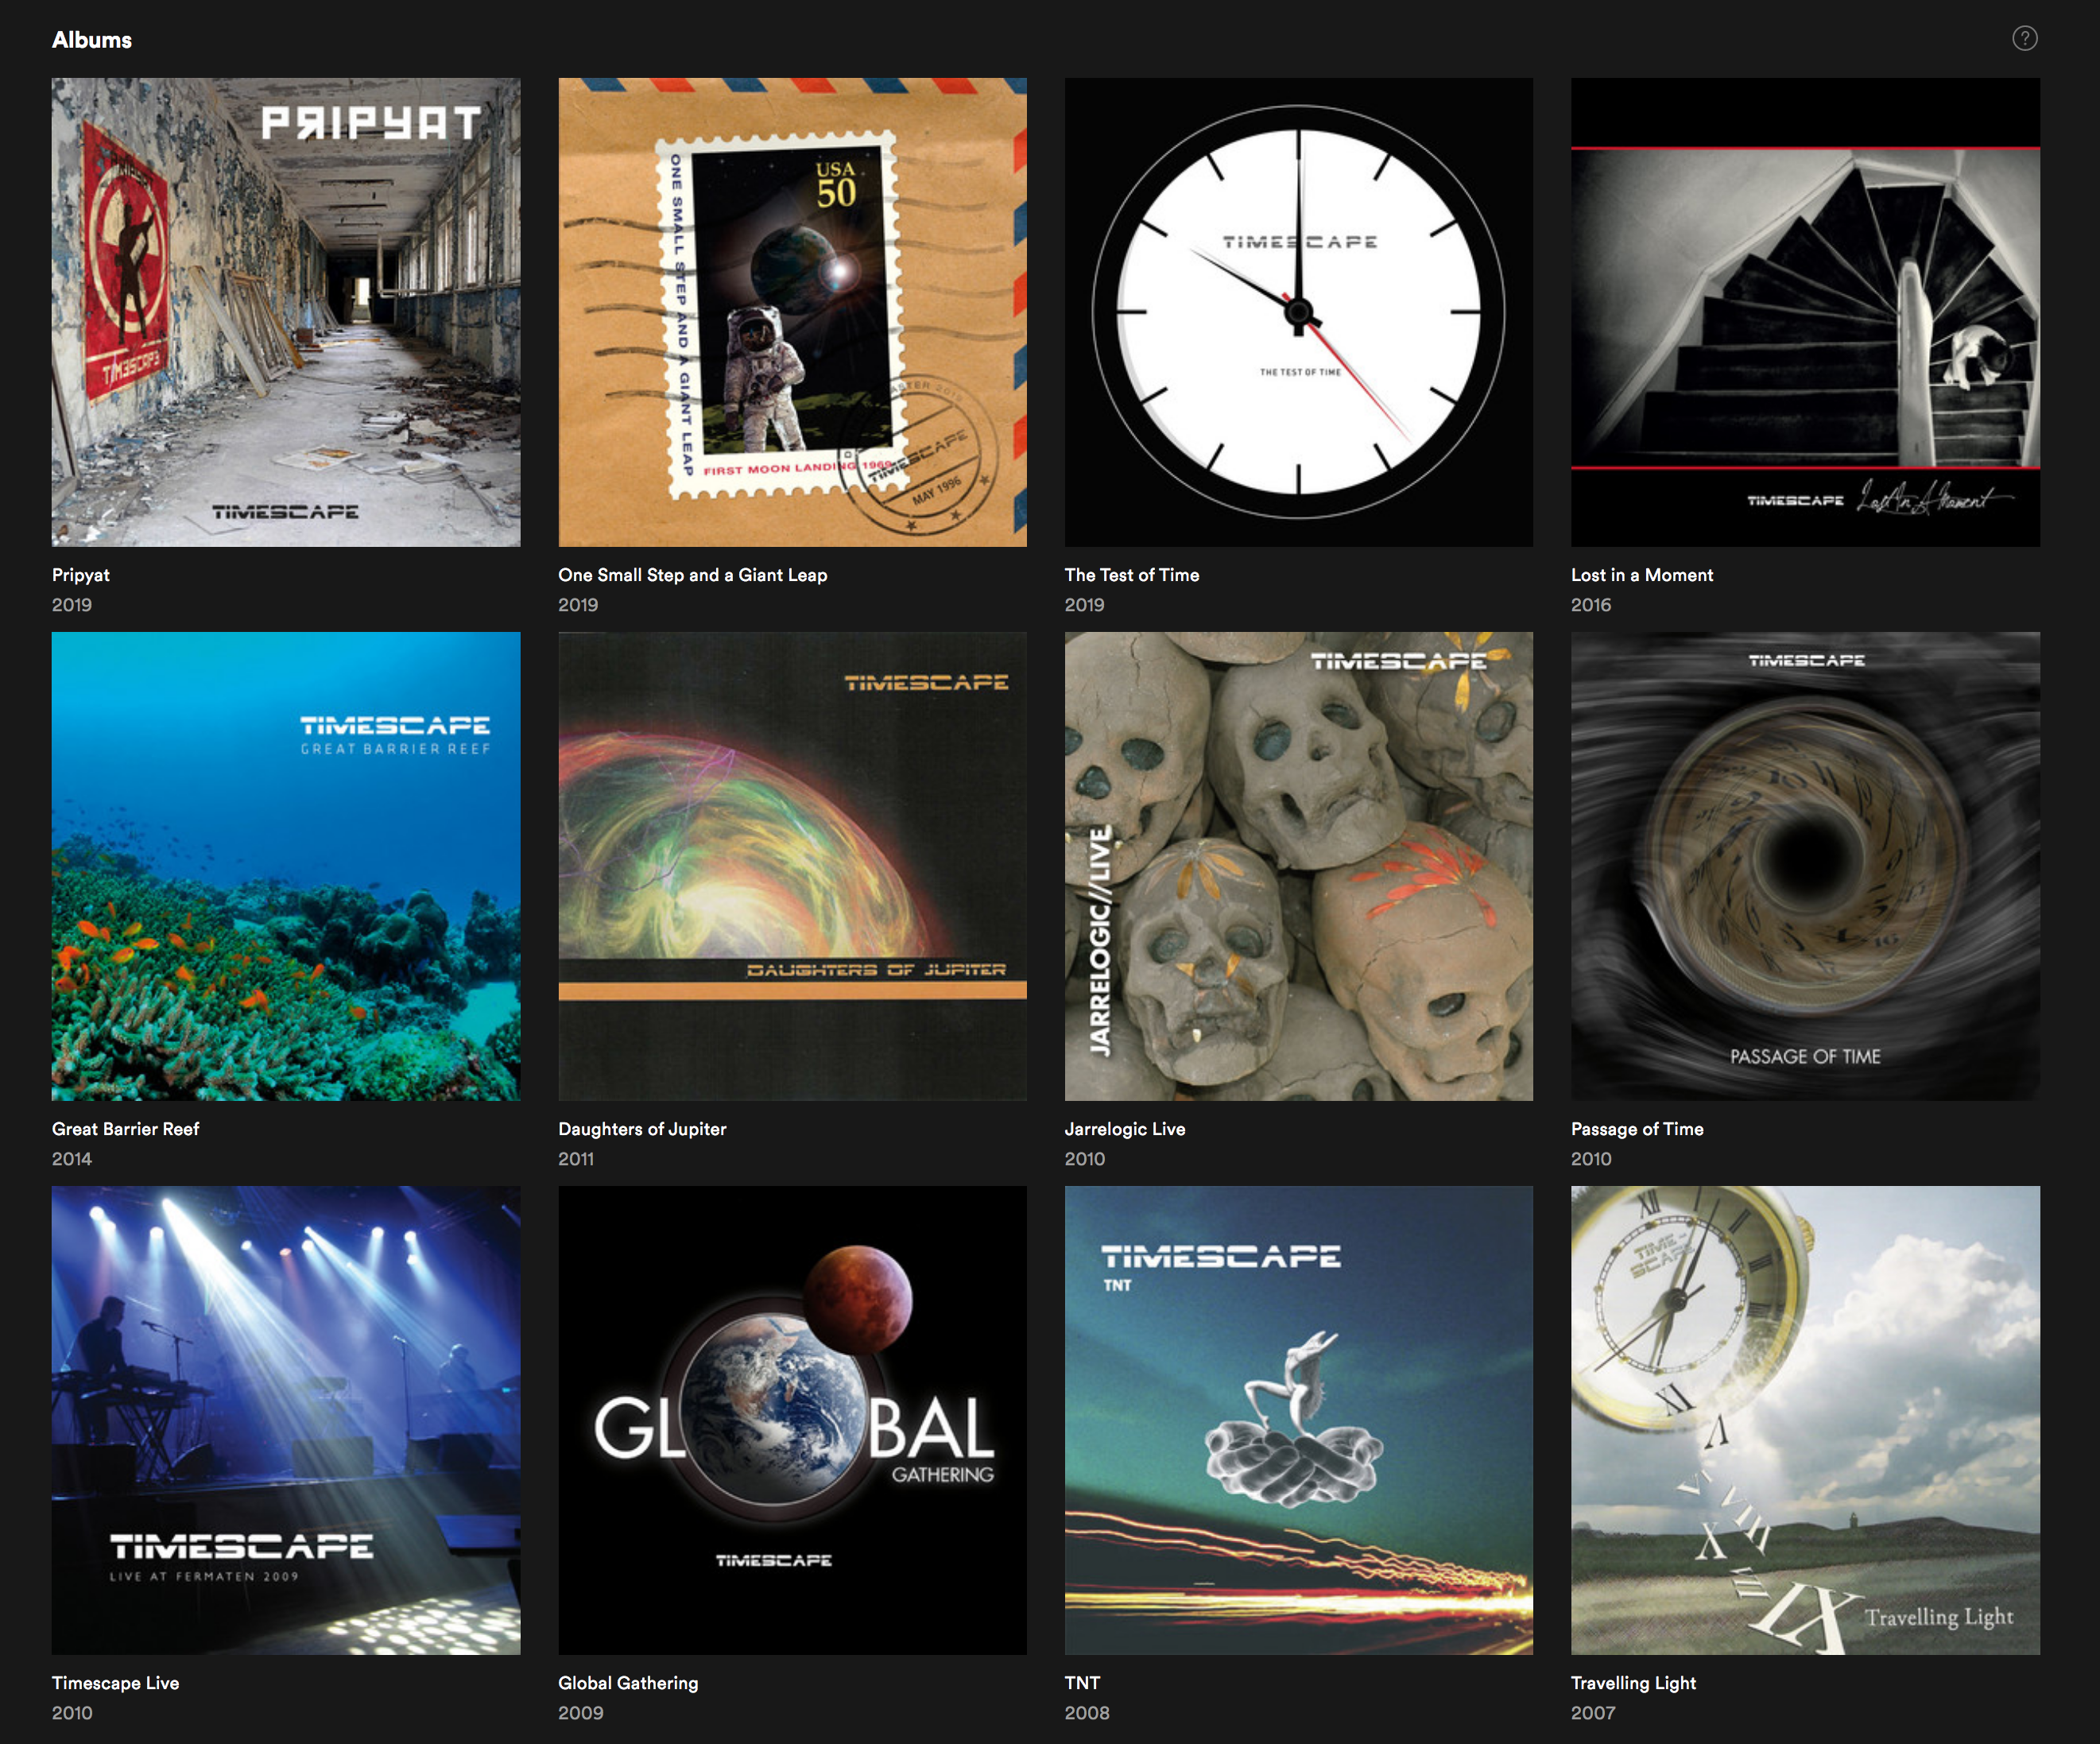Click year 2009 under Global Gathering
This screenshot has width=2100, height=1744.
(581, 1713)
